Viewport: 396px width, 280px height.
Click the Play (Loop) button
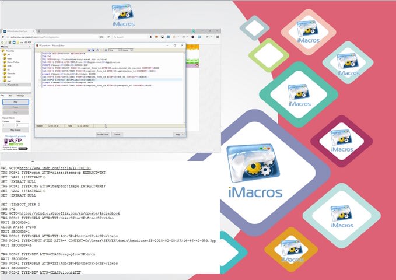16,129
